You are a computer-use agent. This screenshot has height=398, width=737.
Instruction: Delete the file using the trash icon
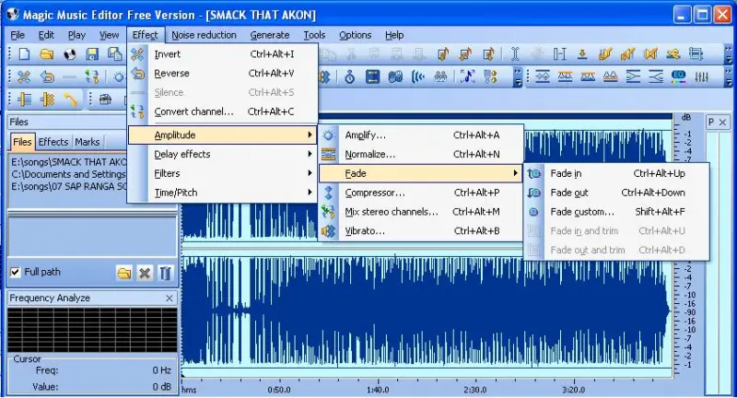pyautogui.click(x=165, y=273)
